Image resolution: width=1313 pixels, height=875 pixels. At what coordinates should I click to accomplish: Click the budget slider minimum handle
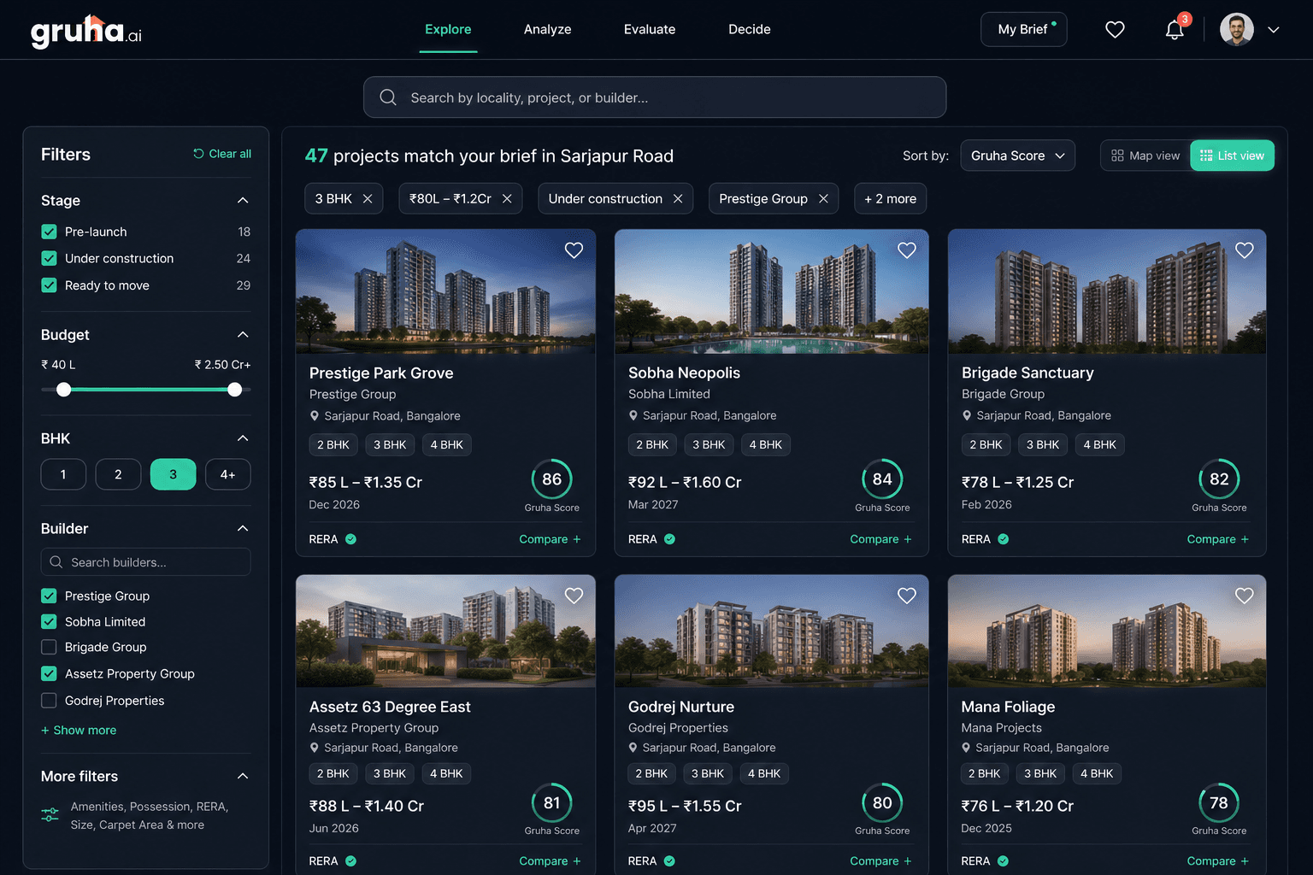(63, 390)
